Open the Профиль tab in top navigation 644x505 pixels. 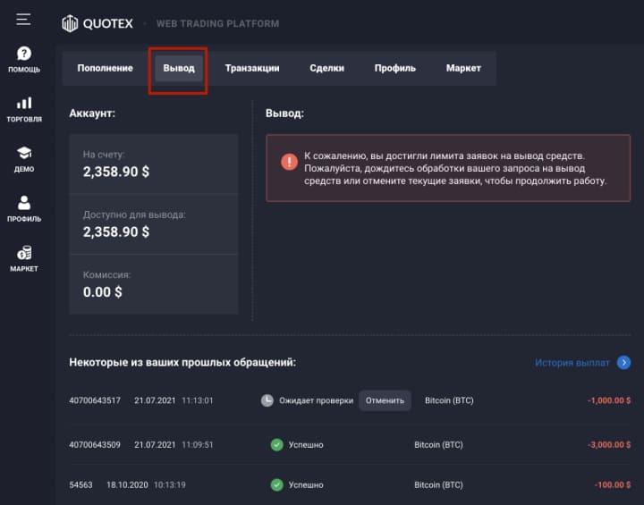(394, 68)
